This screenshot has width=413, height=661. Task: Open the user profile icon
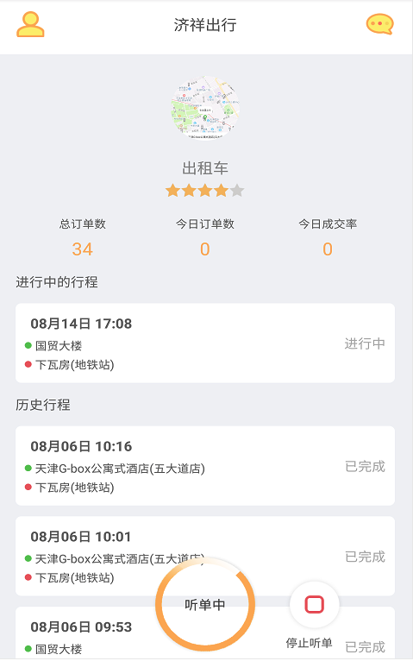30,24
